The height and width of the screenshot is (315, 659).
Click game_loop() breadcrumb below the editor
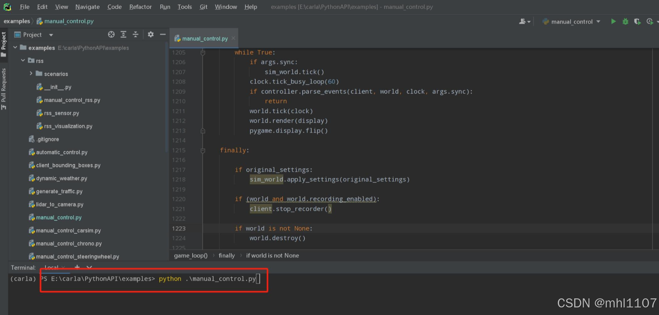[191, 255]
